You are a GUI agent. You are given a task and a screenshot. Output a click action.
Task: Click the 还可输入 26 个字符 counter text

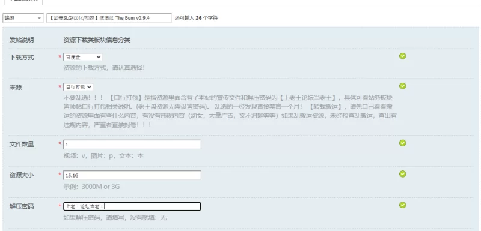[197, 18]
